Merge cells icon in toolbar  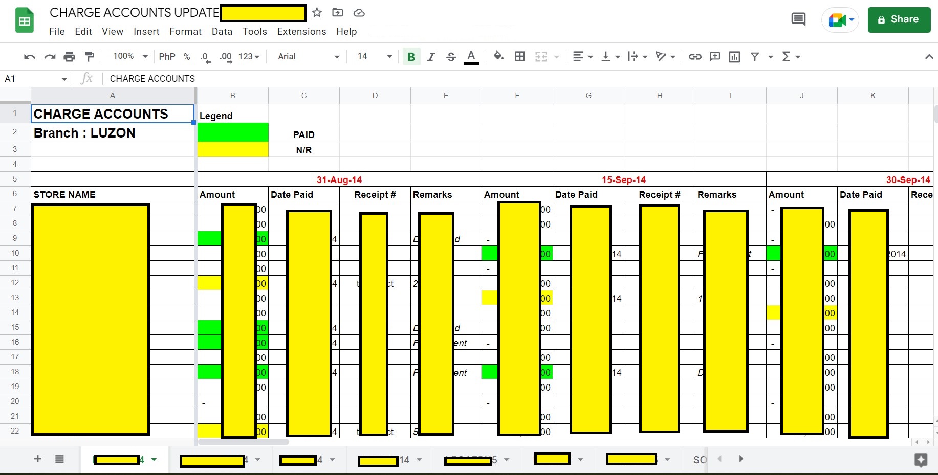[x=541, y=56]
